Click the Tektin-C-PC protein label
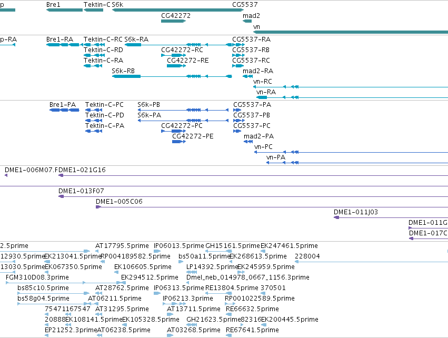 click(x=104, y=105)
